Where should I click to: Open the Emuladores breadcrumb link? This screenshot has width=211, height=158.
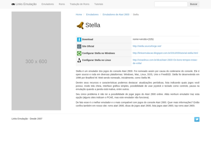92,14
